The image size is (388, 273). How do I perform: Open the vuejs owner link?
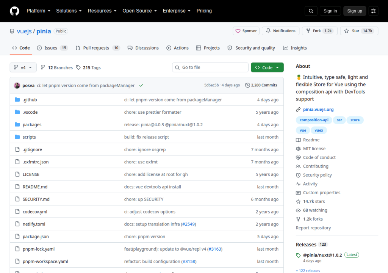click(24, 31)
